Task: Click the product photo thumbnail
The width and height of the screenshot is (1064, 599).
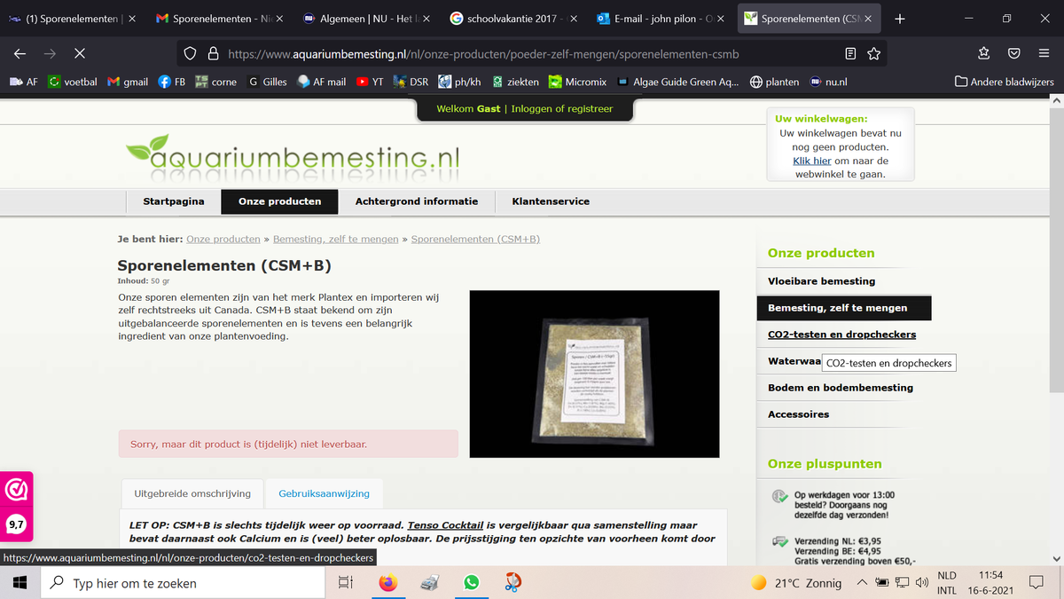Action: click(x=594, y=374)
